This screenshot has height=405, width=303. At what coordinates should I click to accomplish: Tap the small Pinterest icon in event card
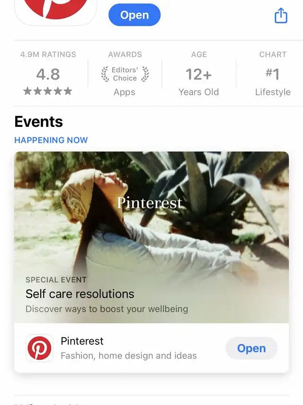(39, 348)
